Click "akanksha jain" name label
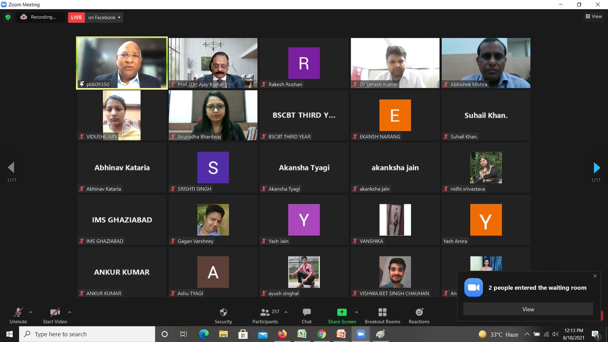 coord(374,189)
